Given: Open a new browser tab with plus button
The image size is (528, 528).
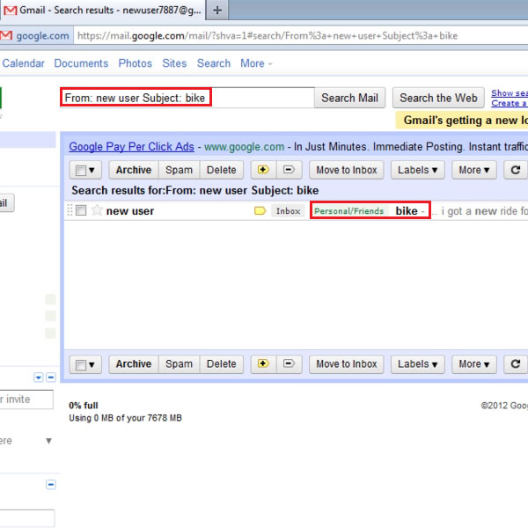Looking at the screenshot, I should click(217, 10).
